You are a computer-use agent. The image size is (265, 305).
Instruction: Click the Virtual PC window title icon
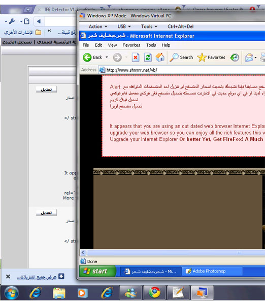[82, 16]
